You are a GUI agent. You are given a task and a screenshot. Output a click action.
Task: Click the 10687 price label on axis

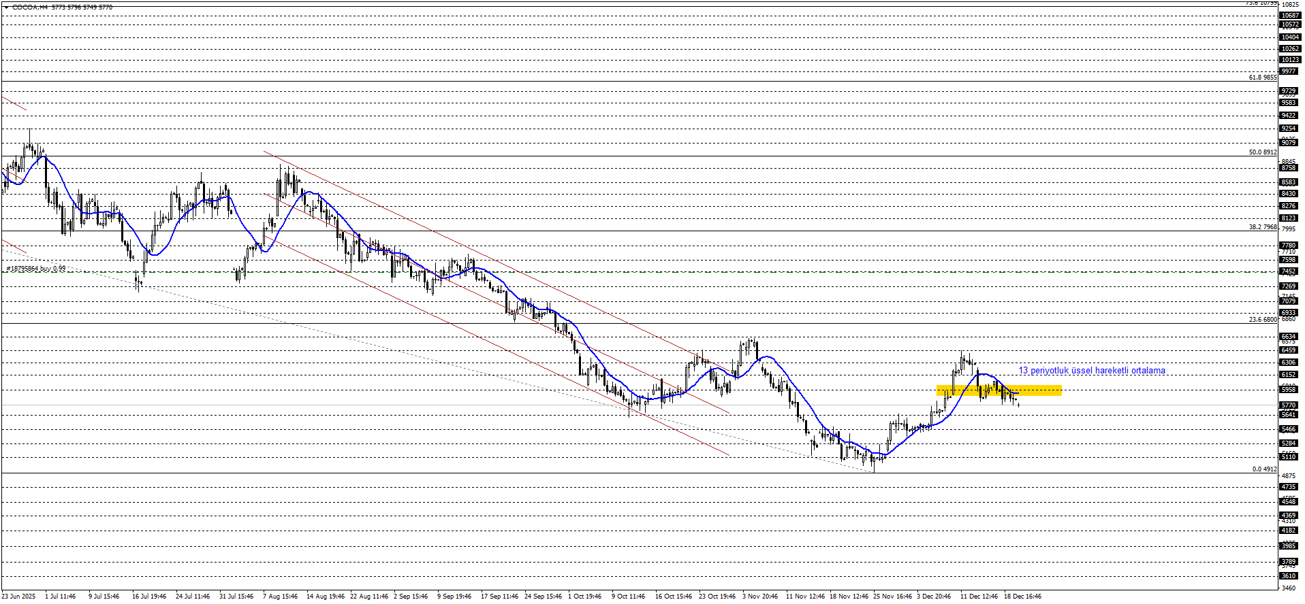[x=1289, y=16]
